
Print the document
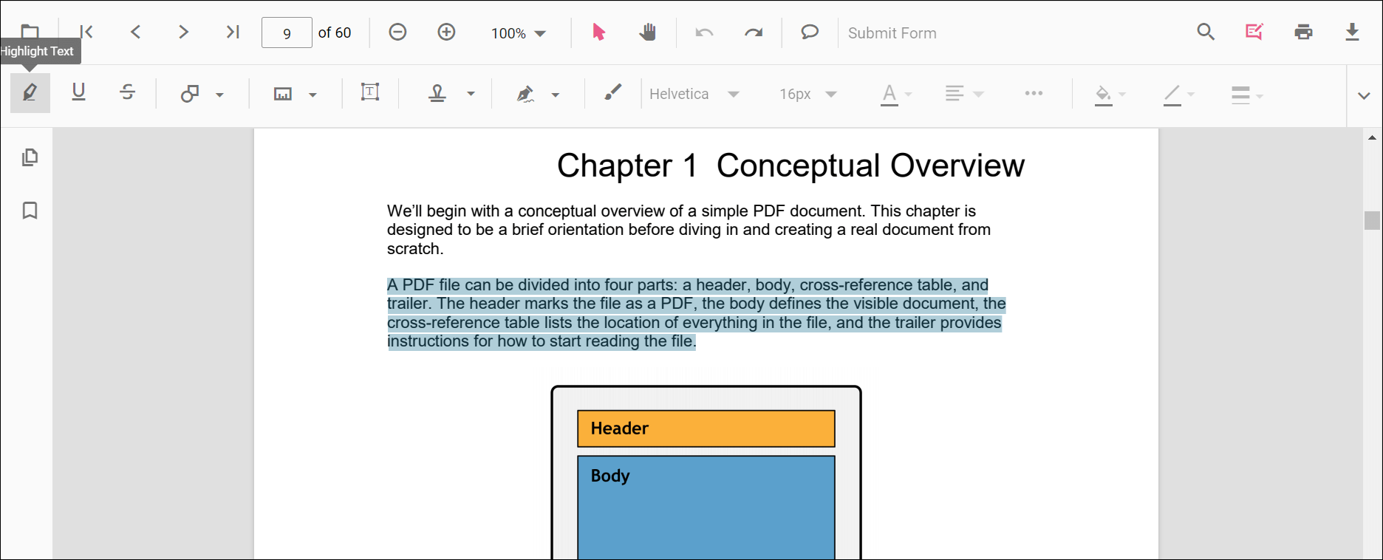[x=1303, y=32]
